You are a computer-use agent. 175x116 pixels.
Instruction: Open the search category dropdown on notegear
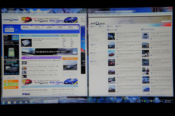(9, 29)
